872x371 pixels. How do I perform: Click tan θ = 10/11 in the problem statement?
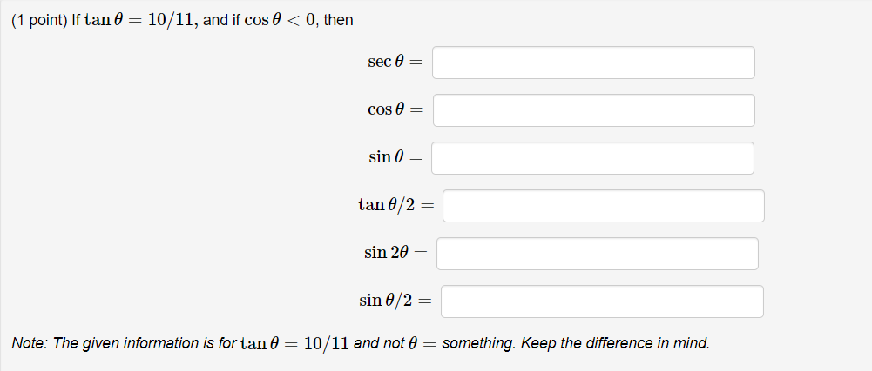(141, 21)
